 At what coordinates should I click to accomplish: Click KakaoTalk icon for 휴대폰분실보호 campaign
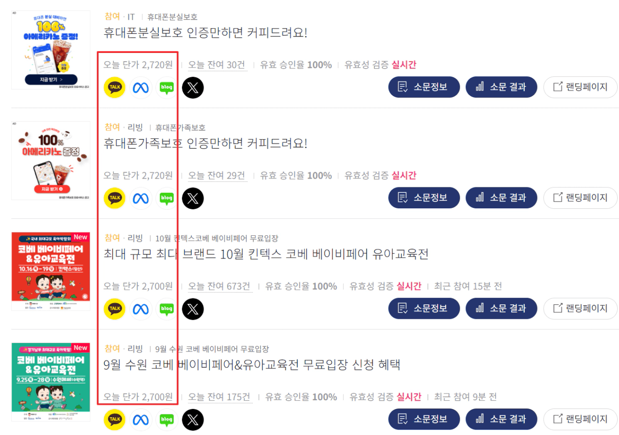click(114, 87)
